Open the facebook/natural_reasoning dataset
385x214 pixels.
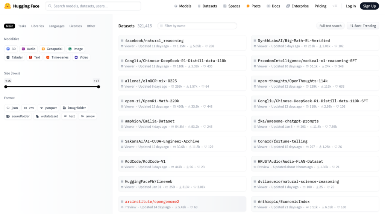154,40
